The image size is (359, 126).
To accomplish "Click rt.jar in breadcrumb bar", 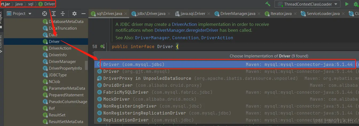I will 5,4.
